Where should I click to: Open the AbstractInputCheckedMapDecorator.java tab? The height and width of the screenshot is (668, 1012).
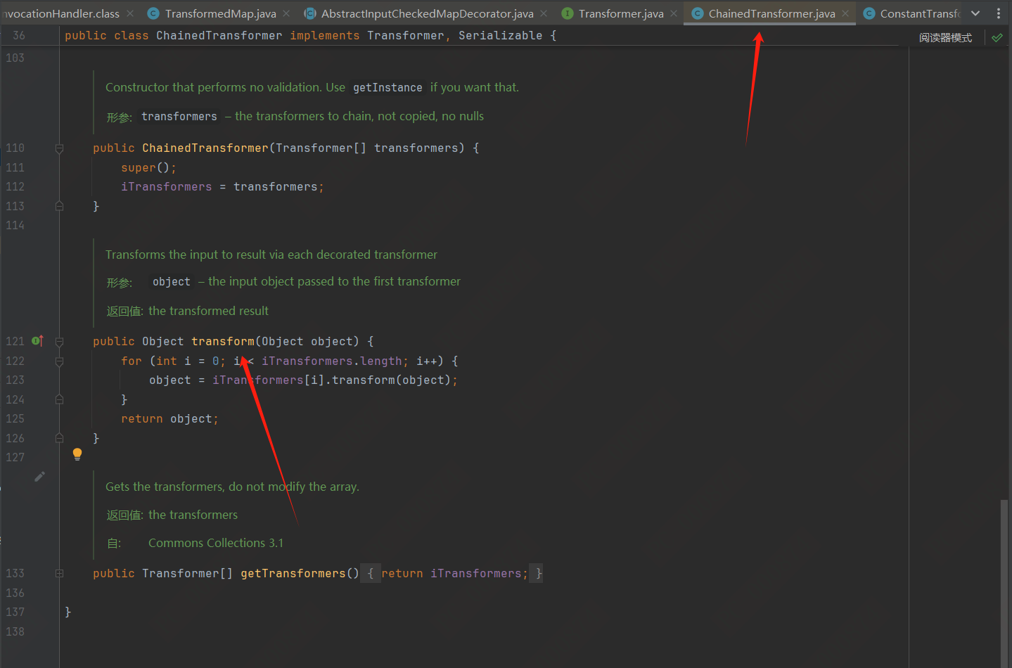(427, 13)
